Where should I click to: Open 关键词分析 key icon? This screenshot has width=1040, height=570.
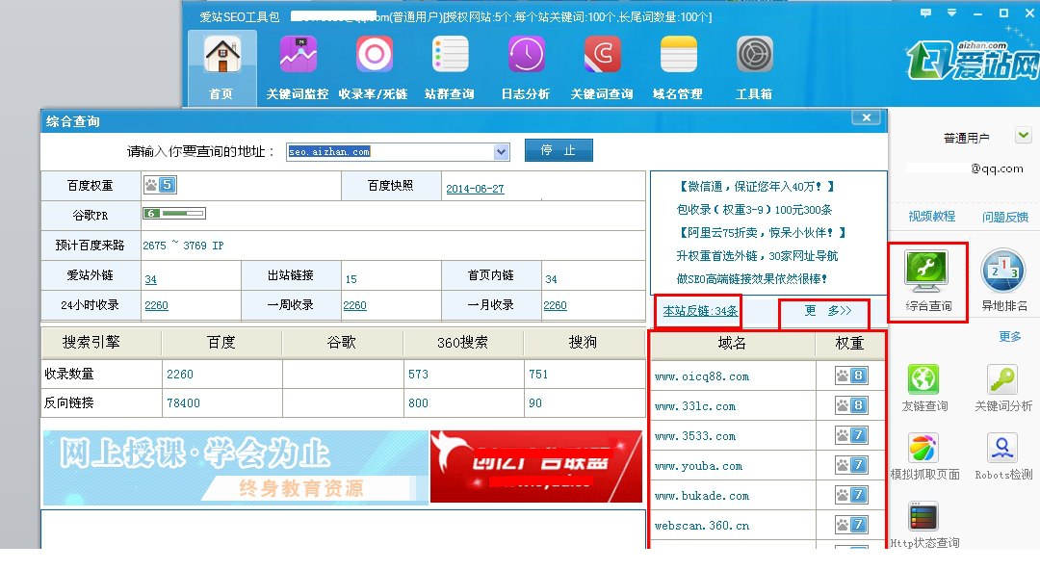point(1001,379)
